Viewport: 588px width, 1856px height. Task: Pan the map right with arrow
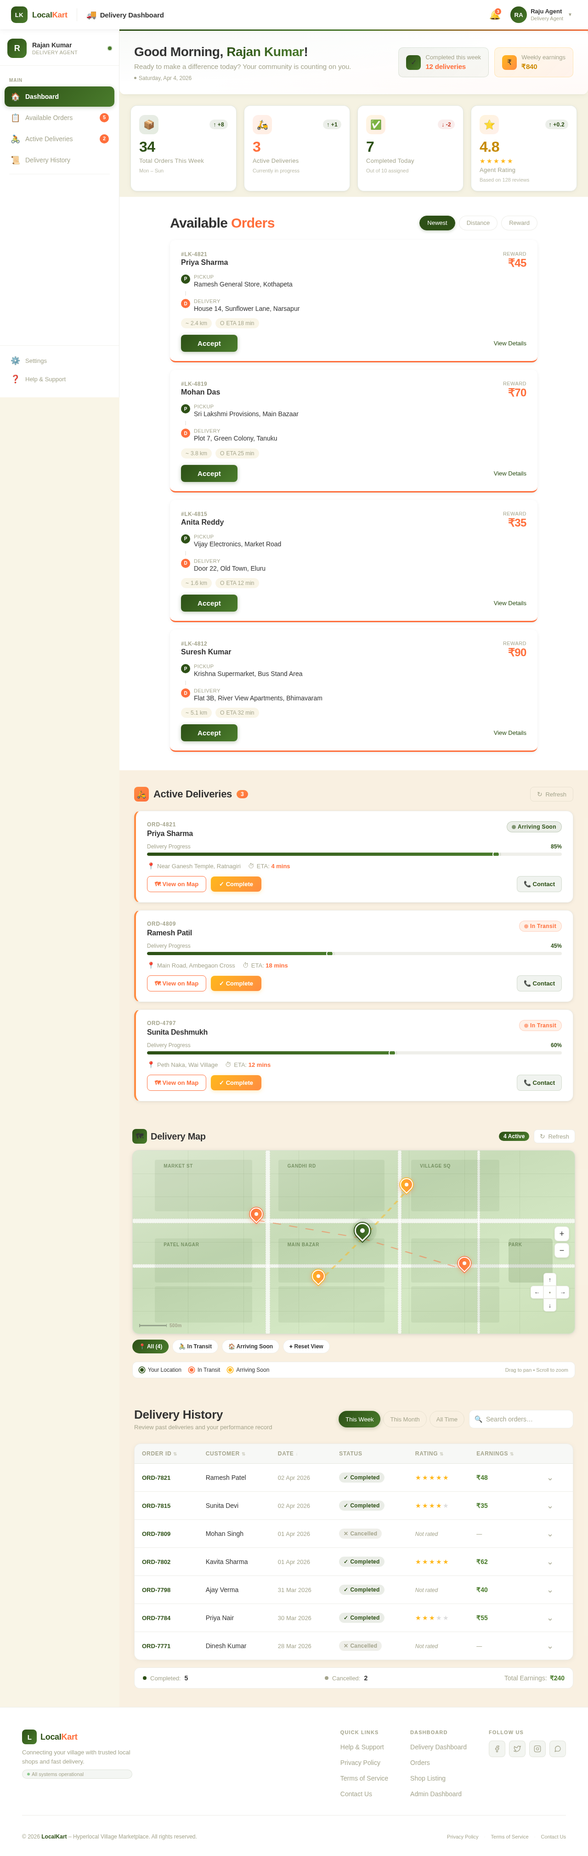point(563,1293)
